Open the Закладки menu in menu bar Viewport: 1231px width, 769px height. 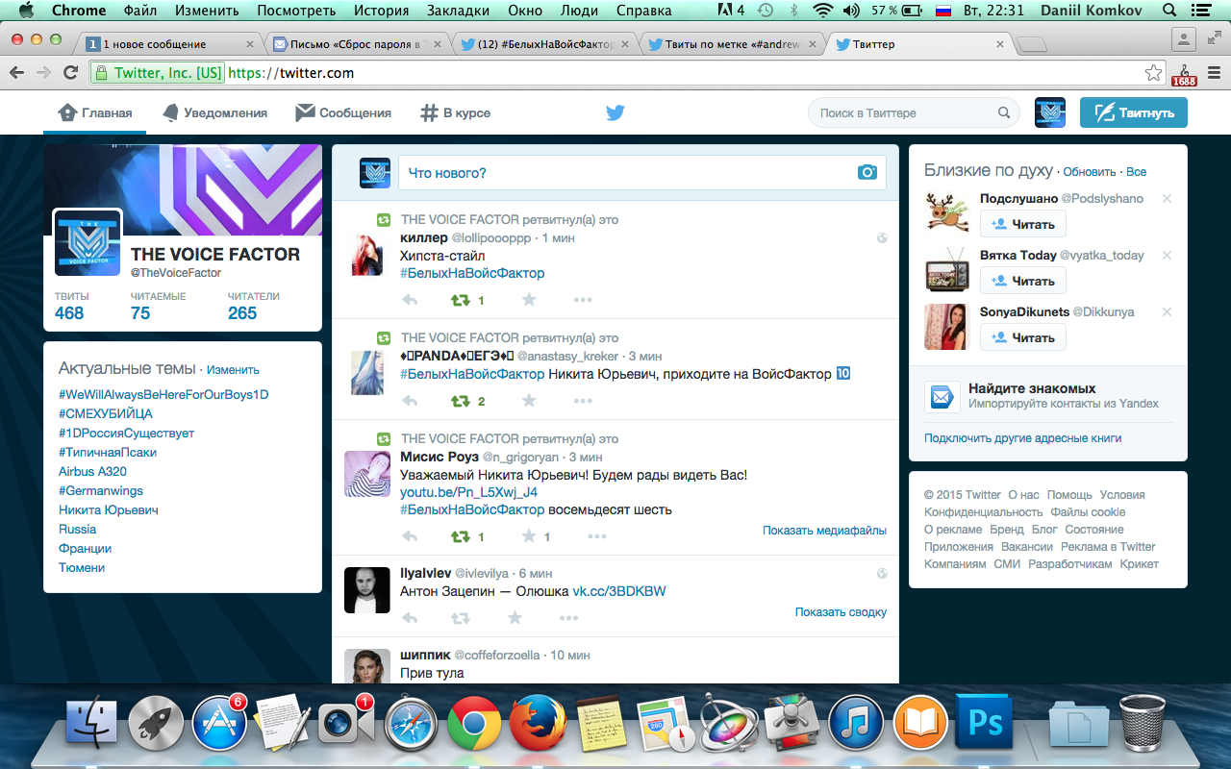click(x=460, y=11)
